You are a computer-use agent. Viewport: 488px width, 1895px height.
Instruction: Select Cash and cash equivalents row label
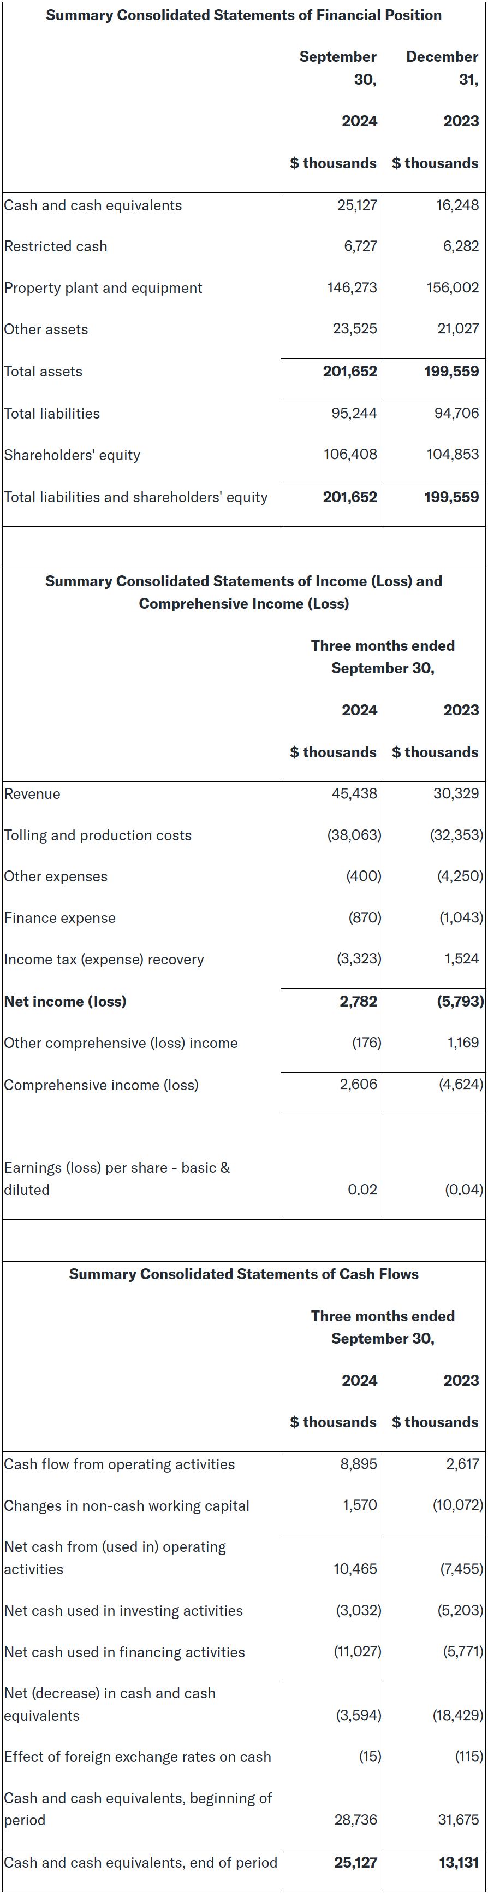[x=93, y=205]
